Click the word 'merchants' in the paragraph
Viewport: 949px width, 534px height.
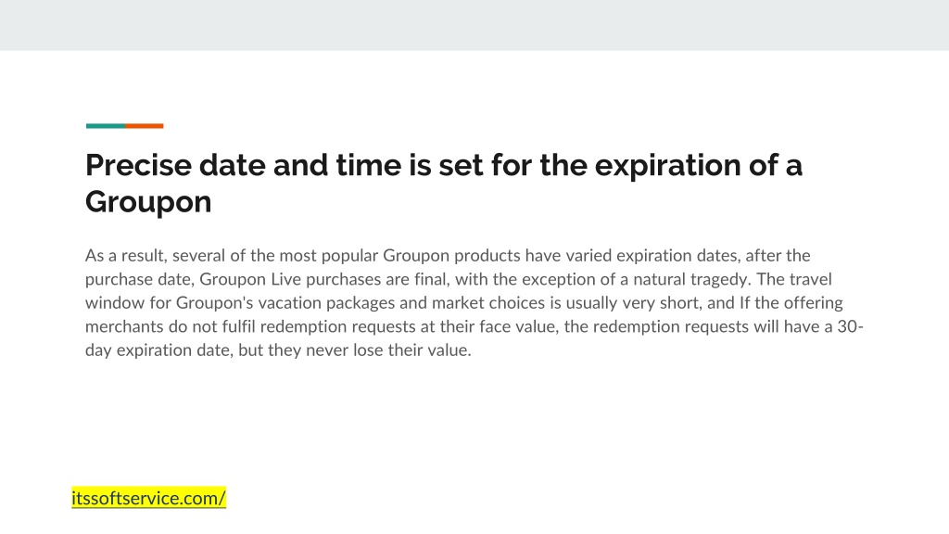coord(125,326)
